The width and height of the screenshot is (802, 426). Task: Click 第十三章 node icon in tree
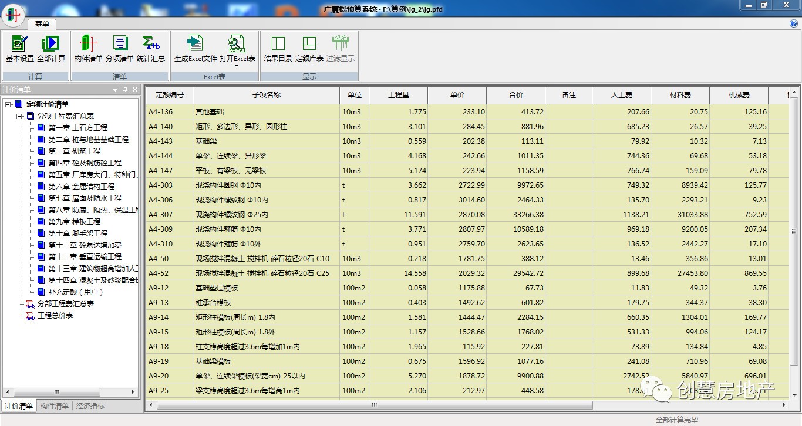(41, 269)
